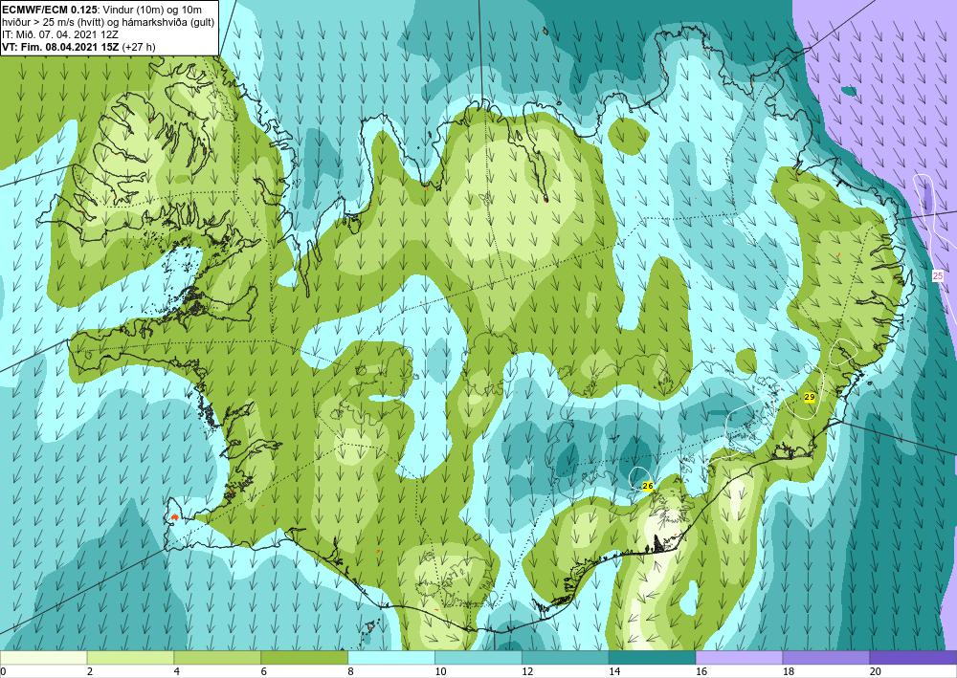The height and width of the screenshot is (678, 957).
Task: Click the 'hviður > 25 m/s (hvítt)' description line
Action: point(109,22)
